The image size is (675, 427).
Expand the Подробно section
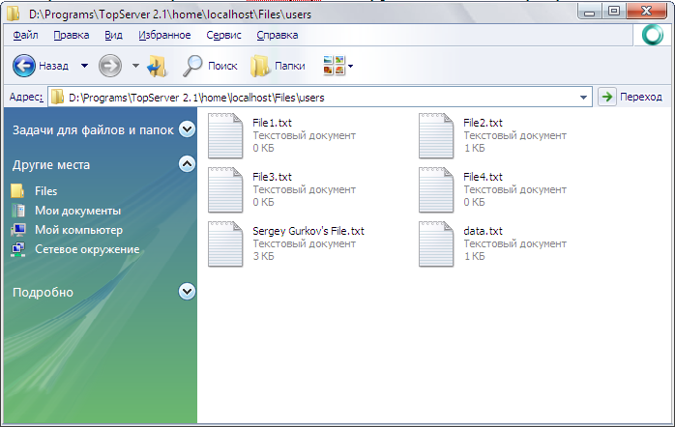click(x=187, y=292)
